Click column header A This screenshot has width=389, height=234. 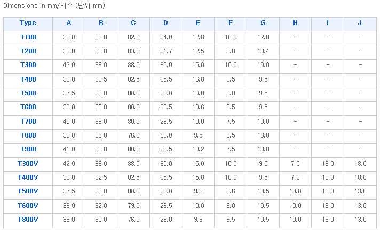point(69,23)
